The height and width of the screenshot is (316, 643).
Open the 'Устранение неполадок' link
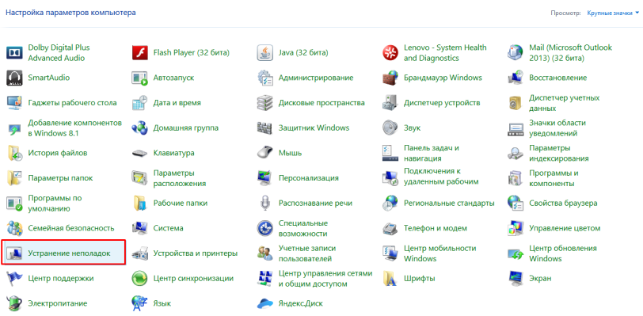pyautogui.click(x=70, y=253)
